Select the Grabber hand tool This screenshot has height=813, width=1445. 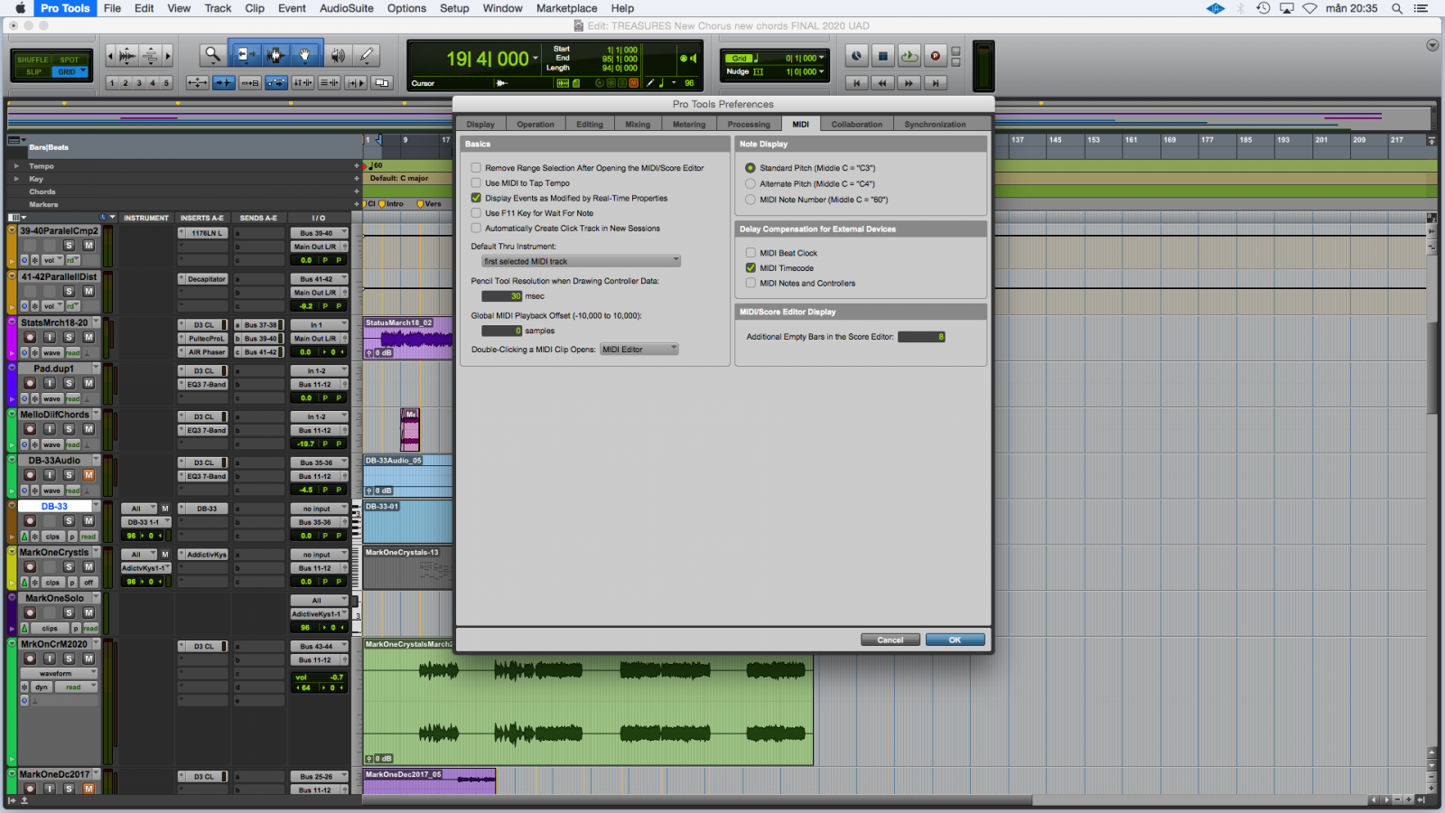tap(305, 56)
